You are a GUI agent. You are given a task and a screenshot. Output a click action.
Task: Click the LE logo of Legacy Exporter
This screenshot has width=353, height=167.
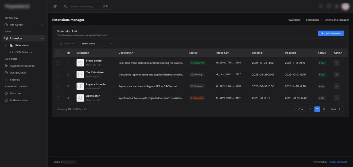coord(80,86)
